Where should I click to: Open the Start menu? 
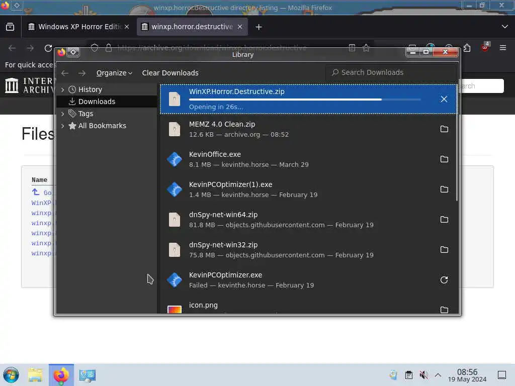[x=11, y=375]
